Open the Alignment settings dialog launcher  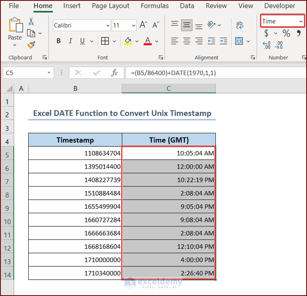point(253,57)
